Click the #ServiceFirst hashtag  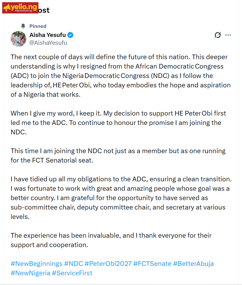[x=72, y=273]
